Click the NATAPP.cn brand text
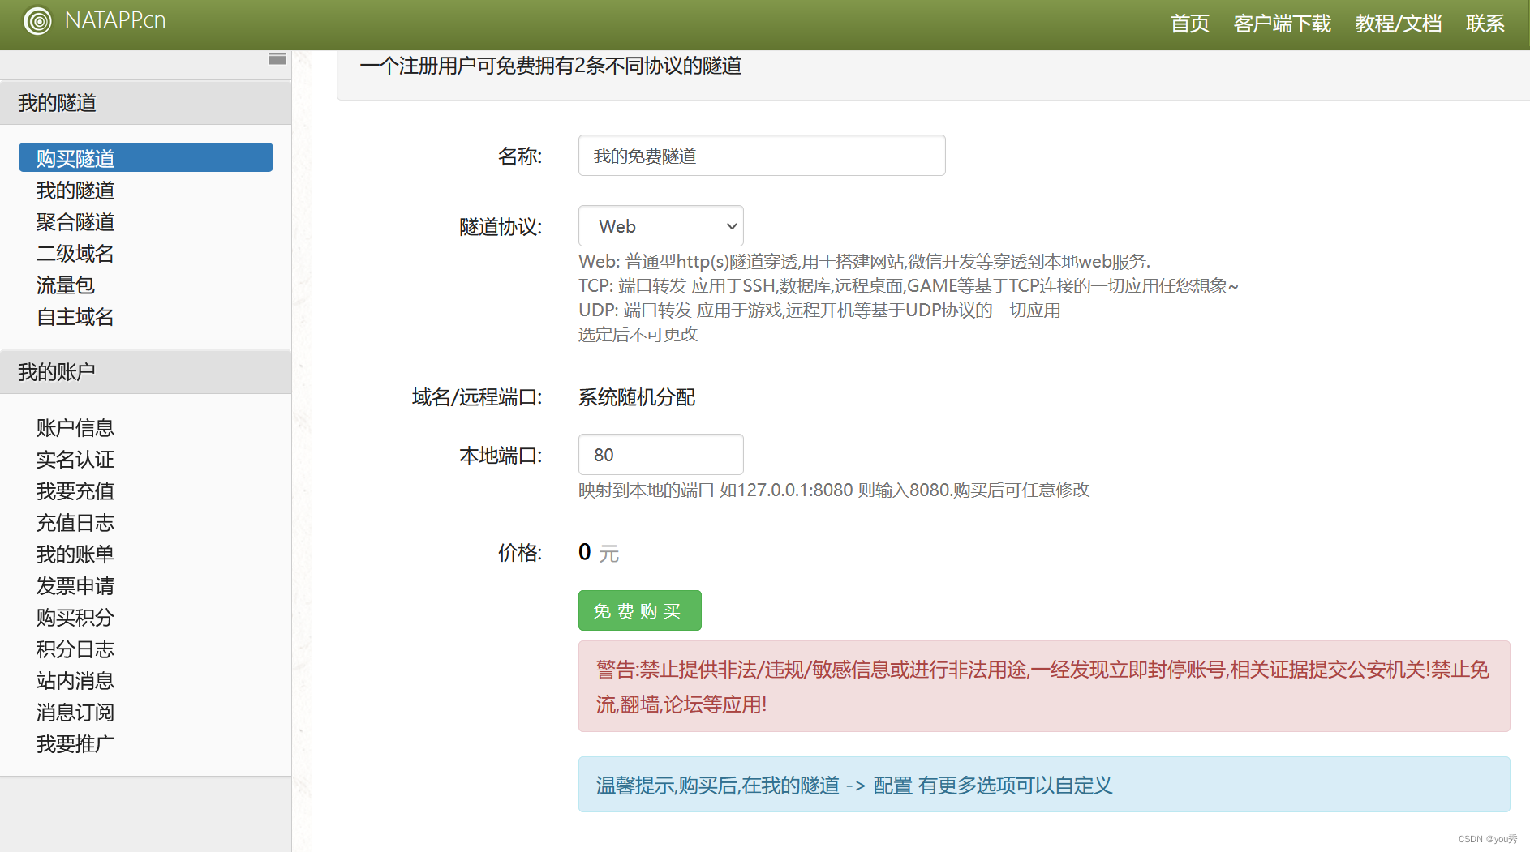 tap(115, 20)
